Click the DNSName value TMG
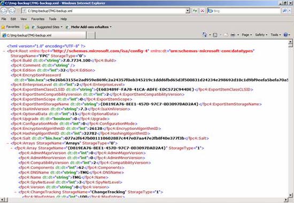The height and width of the screenshot is (203, 294). click(x=84, y=172)
